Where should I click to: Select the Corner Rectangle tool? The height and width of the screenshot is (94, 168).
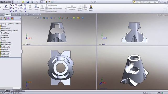pyautogui.click(x=11, y=8)
